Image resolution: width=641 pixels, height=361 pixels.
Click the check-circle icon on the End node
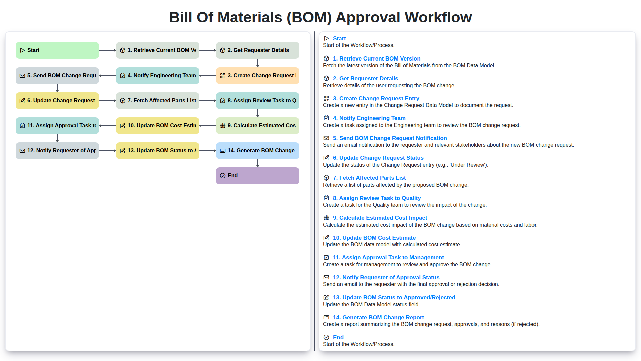(223, 175)
